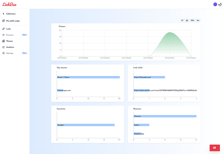
Task: Click the visitors peak on 07/16/2023
Action: tap(170, 32)
